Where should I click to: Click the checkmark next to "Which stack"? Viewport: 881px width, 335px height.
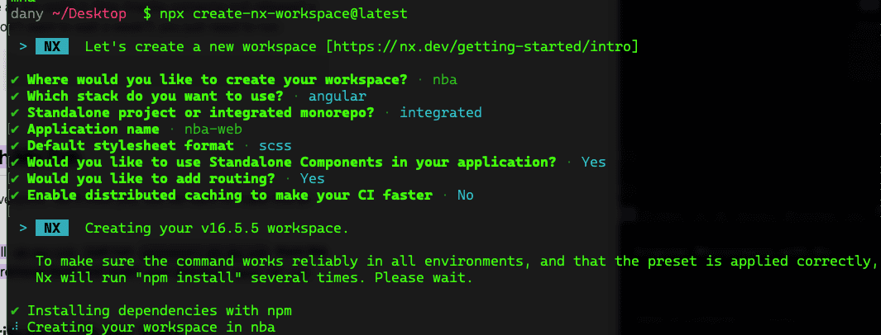click(x=16, y=97)
